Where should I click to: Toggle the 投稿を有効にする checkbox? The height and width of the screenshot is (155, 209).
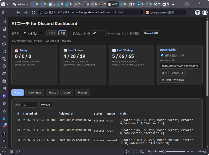162,55
